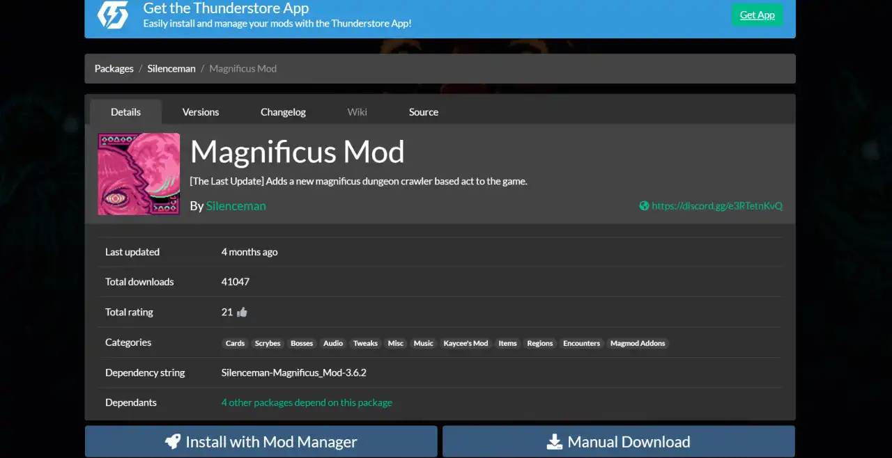Filter by the Scrybes category tag

pyautogui.click(x=268, y=343)
